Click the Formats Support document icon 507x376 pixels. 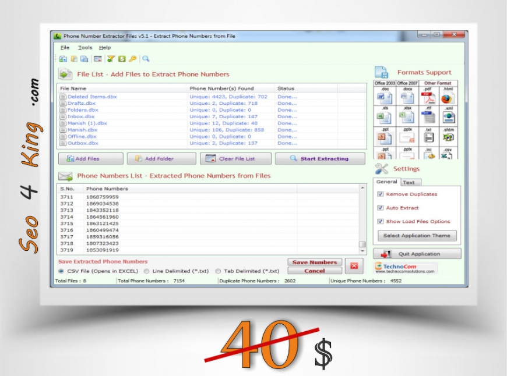(382, 72)
